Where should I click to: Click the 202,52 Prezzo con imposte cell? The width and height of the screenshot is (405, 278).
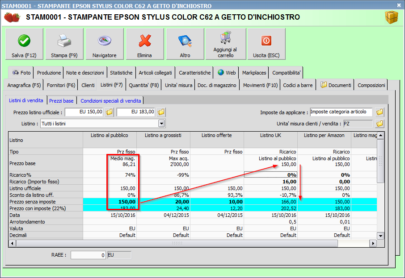click(x=270, y=208)
